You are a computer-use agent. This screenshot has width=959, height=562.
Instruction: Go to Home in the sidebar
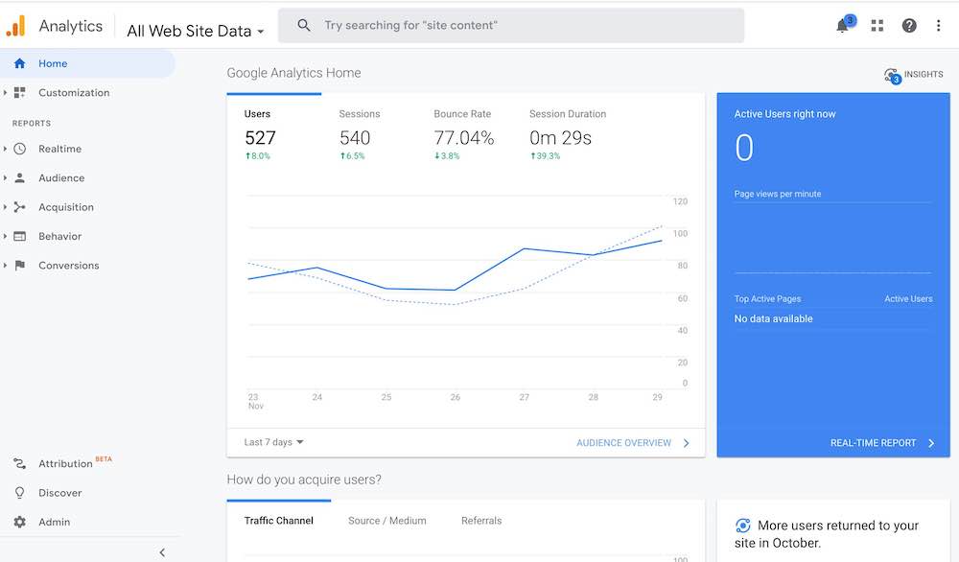click(53, 63)
